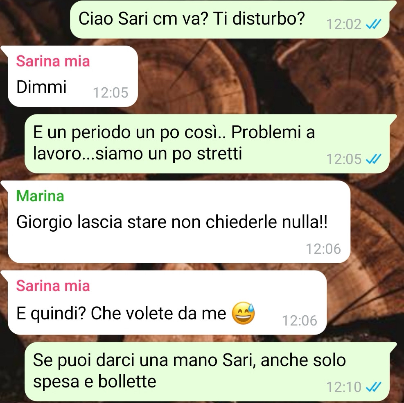
Task: Tap the 12:06 timestamp on Marina's message
Action: pos(323,249)
